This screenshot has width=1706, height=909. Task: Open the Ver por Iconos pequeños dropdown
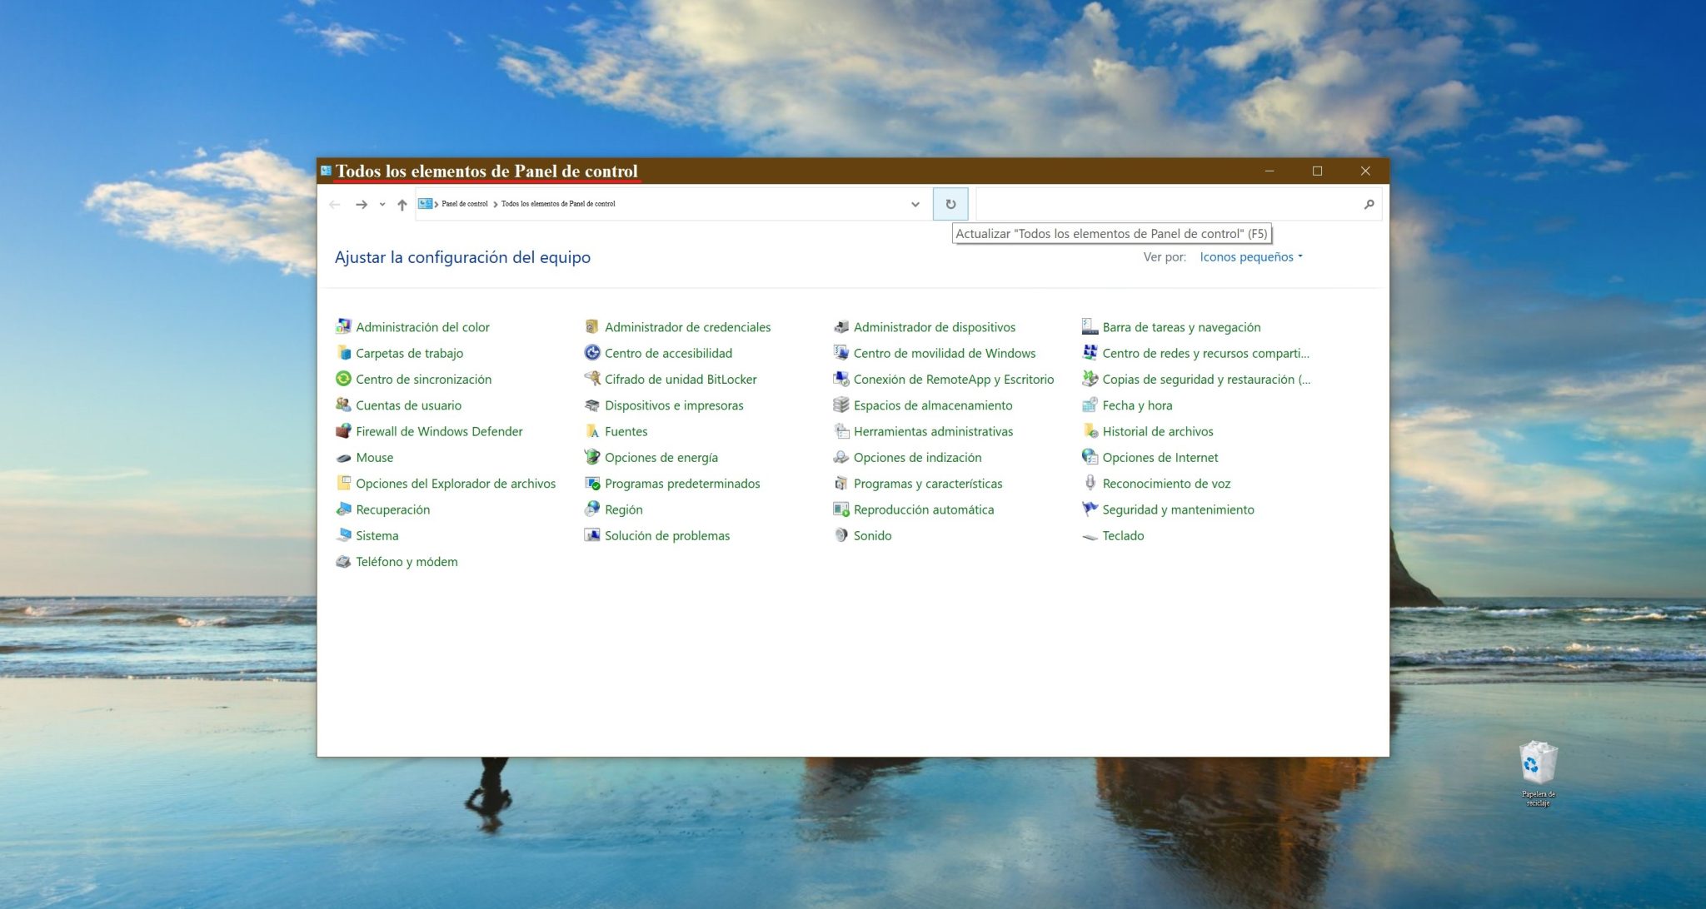(1250, 256)
